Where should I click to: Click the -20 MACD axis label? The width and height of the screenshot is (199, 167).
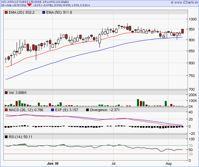coord(192,134)
